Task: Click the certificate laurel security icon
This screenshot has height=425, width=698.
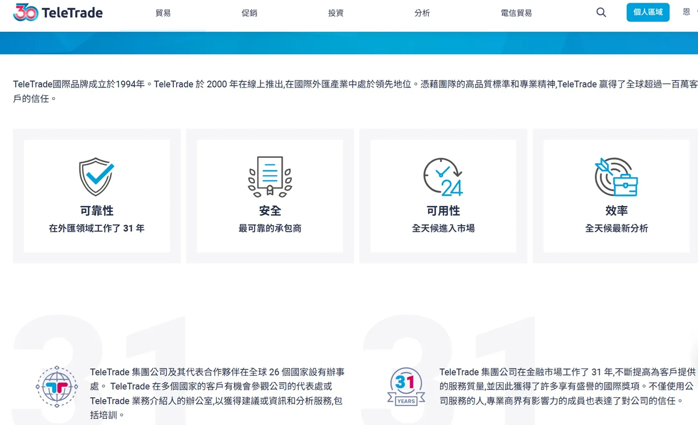Action: (270, 176)
